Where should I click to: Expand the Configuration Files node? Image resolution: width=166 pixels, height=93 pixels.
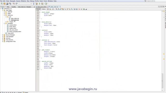coord(3,41)
